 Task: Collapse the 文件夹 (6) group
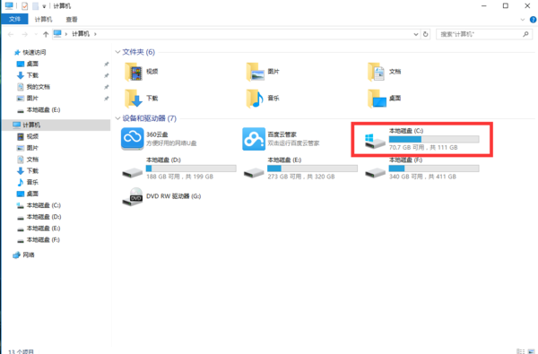(117, 52)
